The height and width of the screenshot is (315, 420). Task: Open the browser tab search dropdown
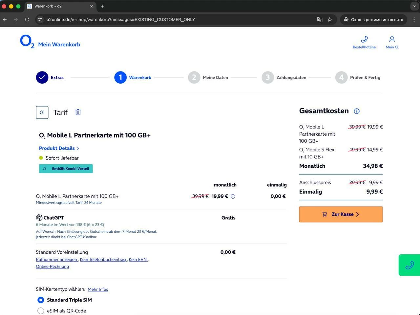(x=414, y=6)
